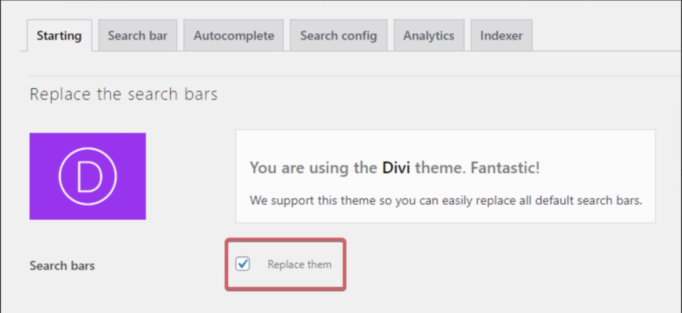Screen dimensions: 682x313
Task: Click the Replace the search bars heading
Action: [x=123, y=94]
